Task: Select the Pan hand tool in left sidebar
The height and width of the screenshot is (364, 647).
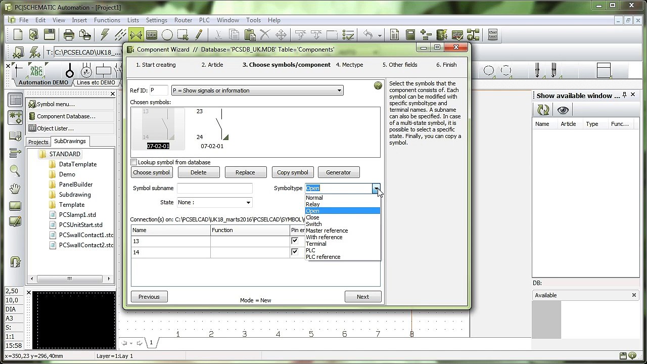Action: (15, 189)
